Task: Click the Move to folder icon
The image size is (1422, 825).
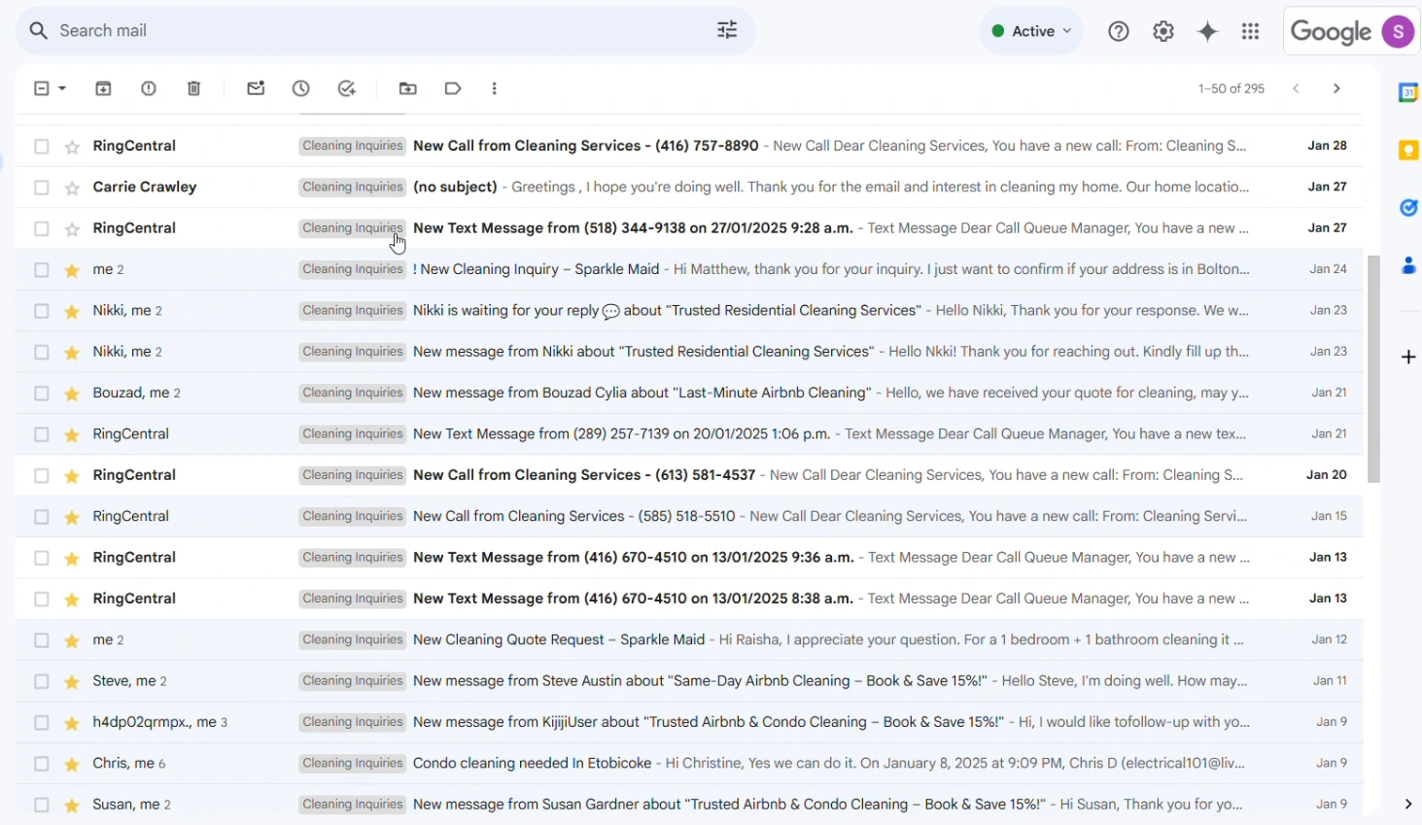Action: [408, 88]
